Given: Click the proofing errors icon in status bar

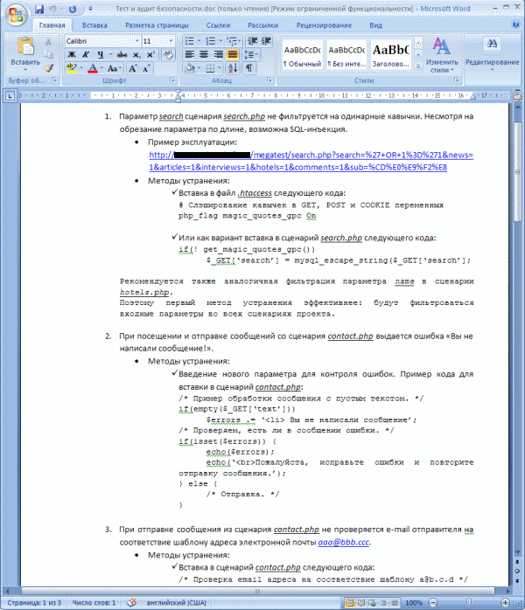Looking at the screenshot, I should [132, 602].
